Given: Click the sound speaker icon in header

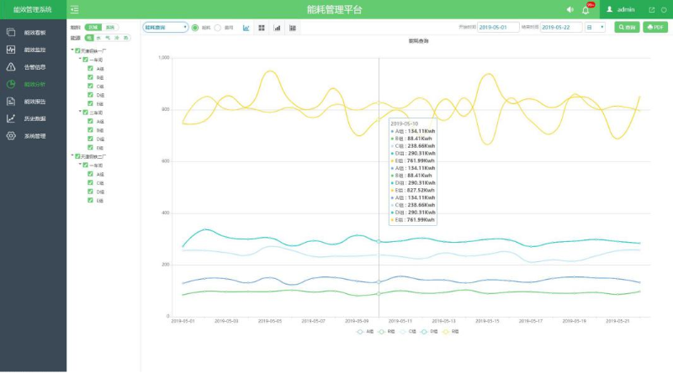Looking at the screenshot, I should (x=570, y=9).
